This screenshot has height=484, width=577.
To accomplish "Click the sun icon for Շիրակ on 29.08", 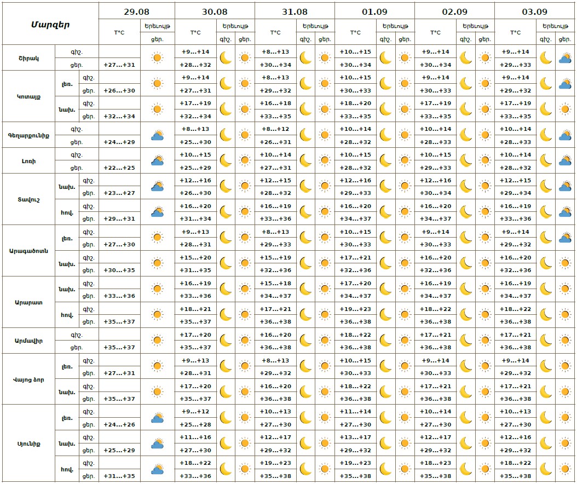I will (157, 57).
